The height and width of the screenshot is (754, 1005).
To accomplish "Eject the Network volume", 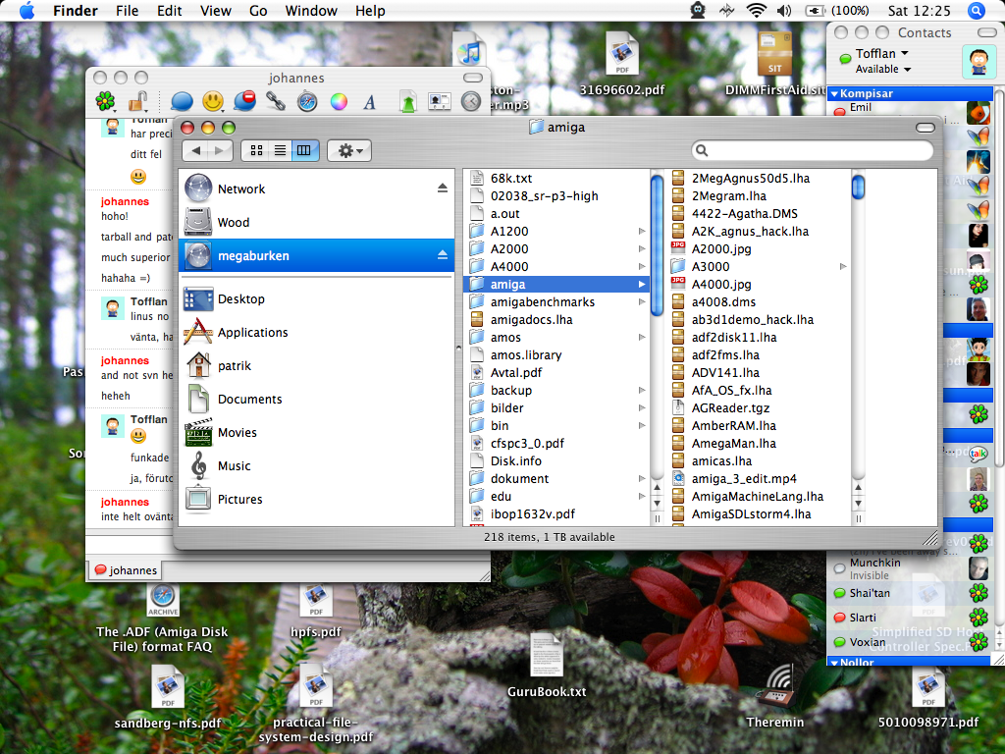I will [443, 188].
